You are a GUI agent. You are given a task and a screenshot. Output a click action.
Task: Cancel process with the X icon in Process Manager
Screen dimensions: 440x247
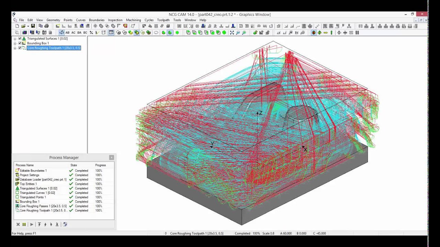pyautogui.click(x=18, y=224)
